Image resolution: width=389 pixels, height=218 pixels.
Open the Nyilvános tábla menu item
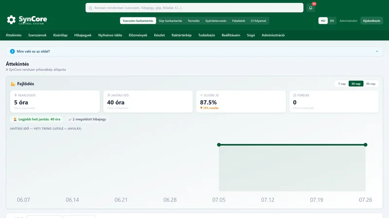point(110,35)
